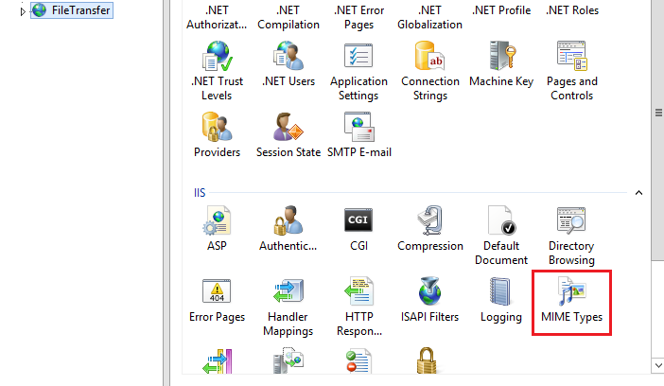This screenshot has width=664, height=386.
Task: Select .NET Profile label
Action: pyautogui.click(x=501, y=10)
